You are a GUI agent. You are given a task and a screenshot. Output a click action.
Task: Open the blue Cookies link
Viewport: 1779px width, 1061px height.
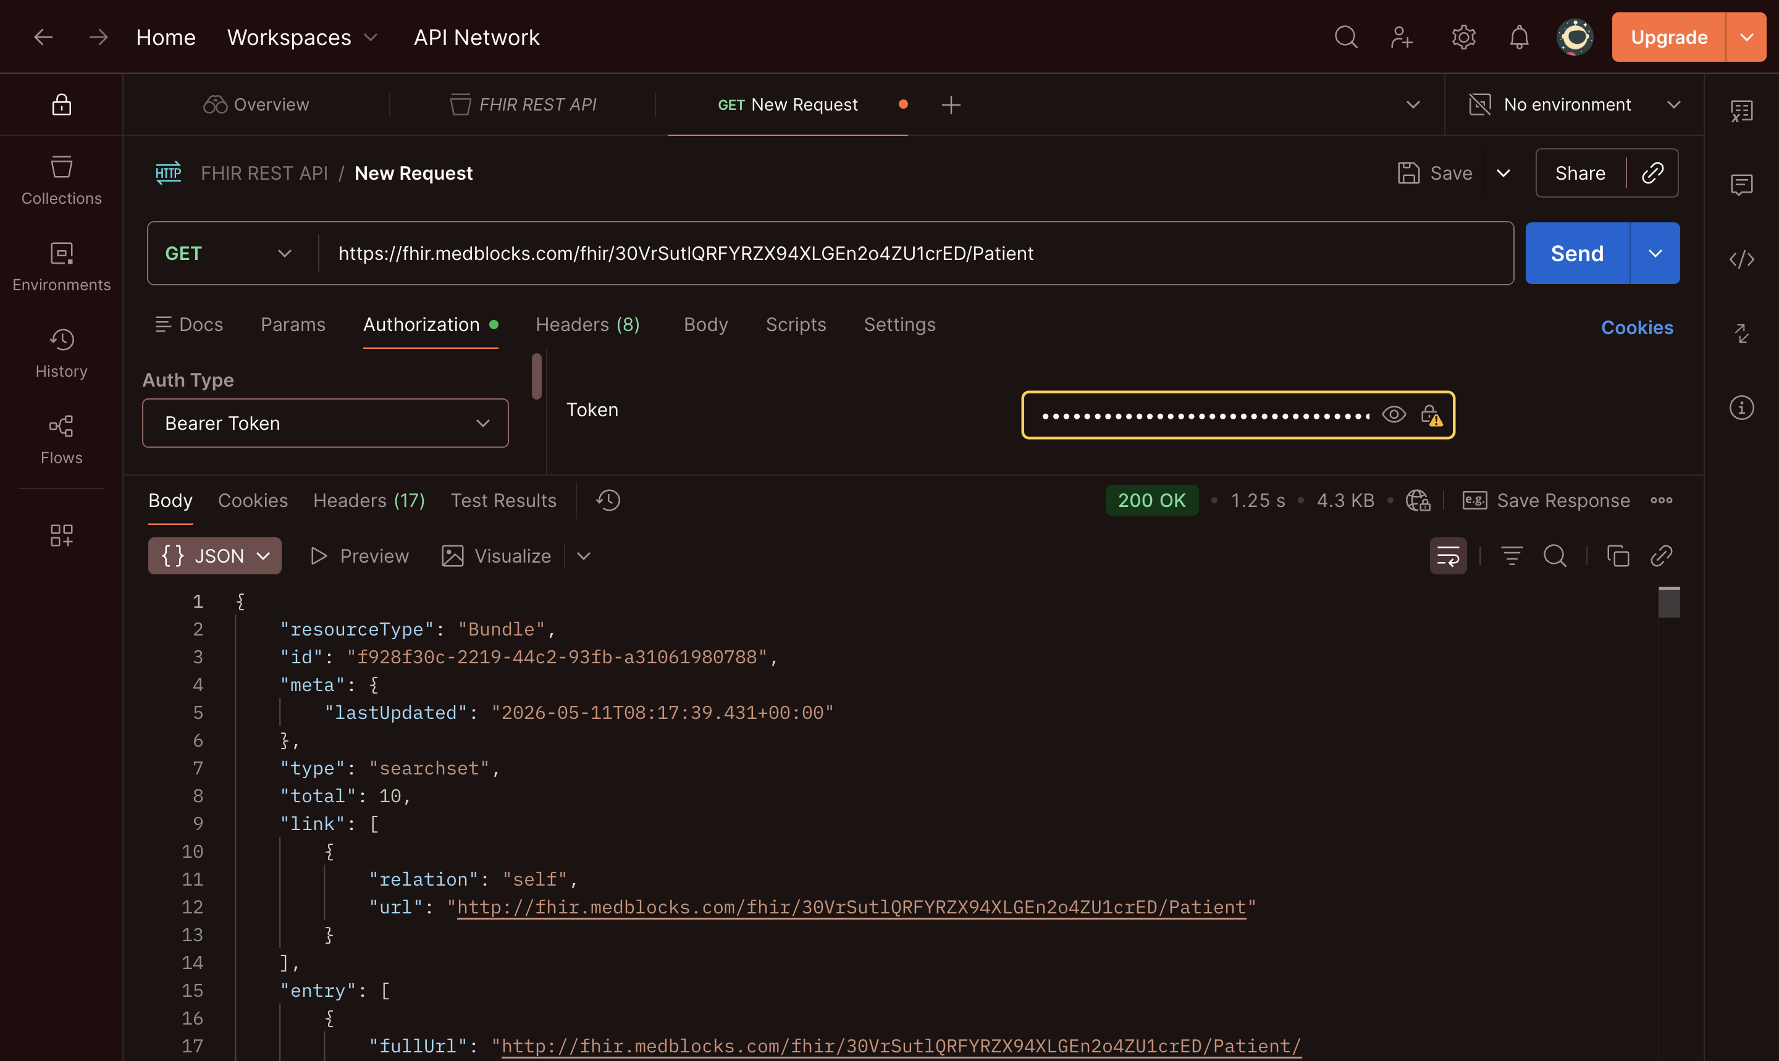(1637, 327)
